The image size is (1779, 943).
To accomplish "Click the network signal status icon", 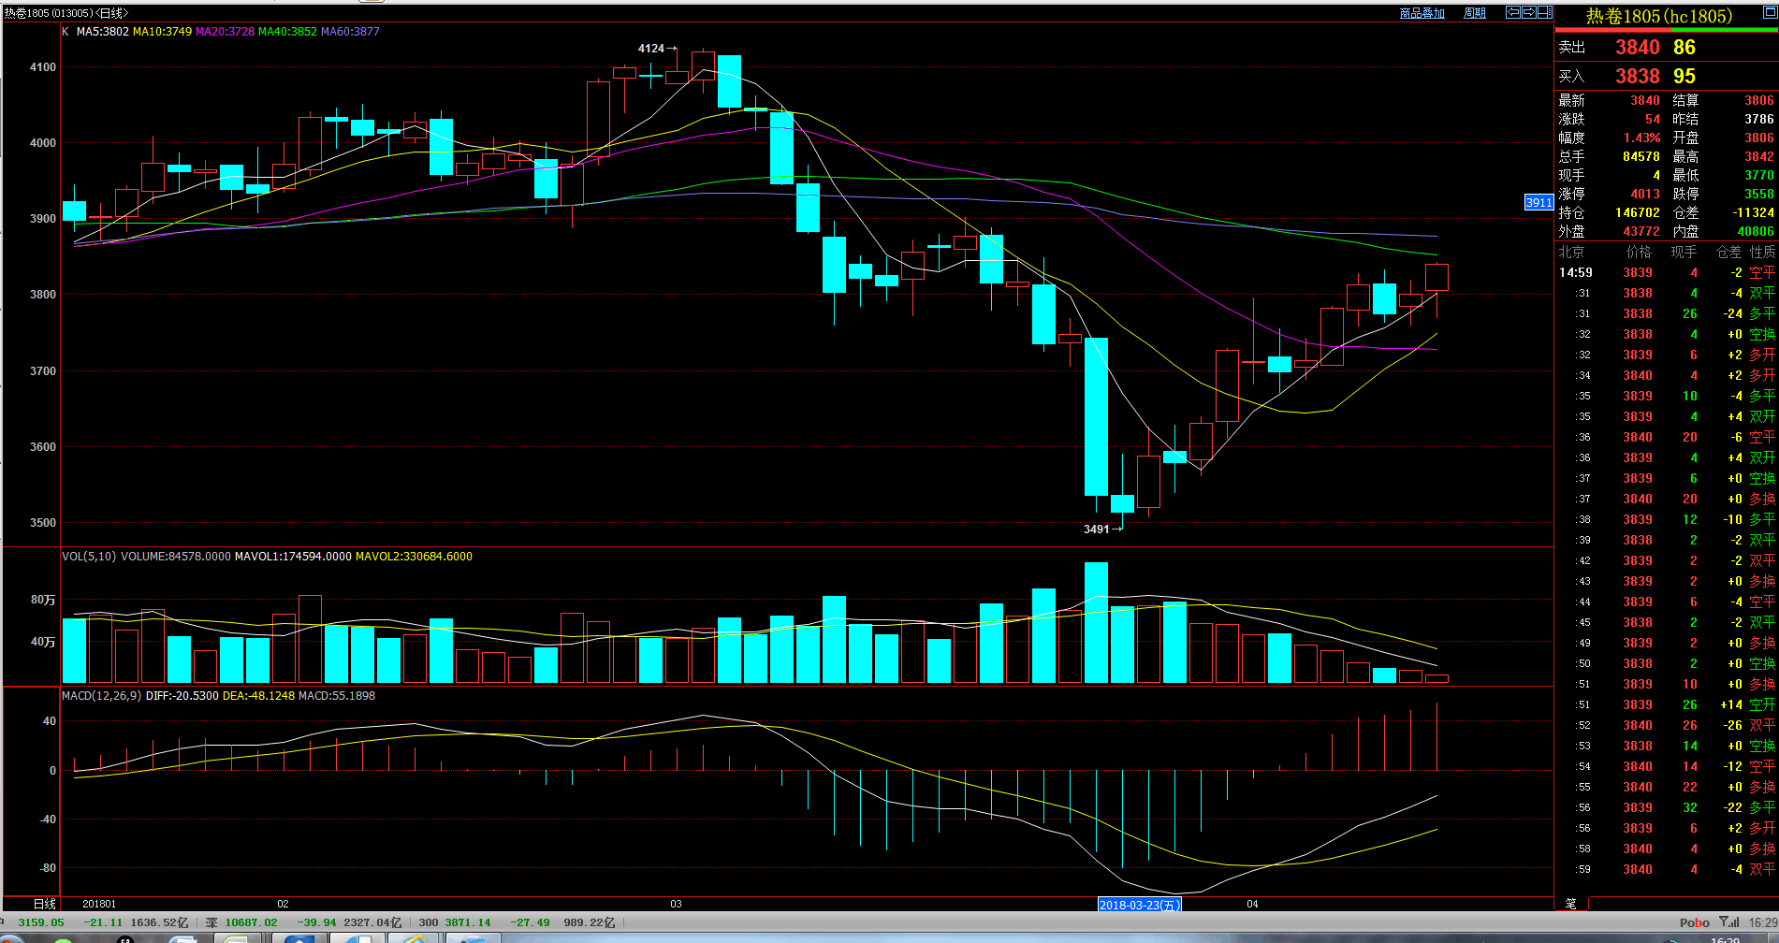I will pos(1729,922).
